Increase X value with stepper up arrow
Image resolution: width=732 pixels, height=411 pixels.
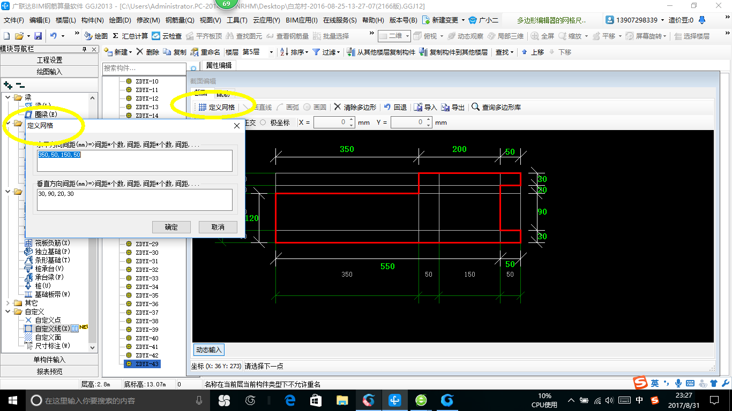(x=351, y=120)
